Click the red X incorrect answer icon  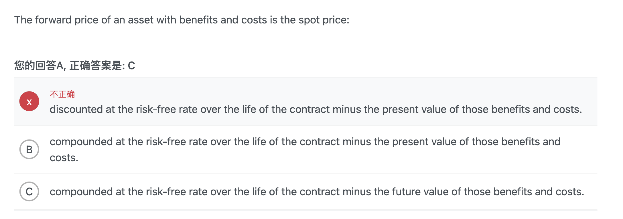tap(29, 101)
